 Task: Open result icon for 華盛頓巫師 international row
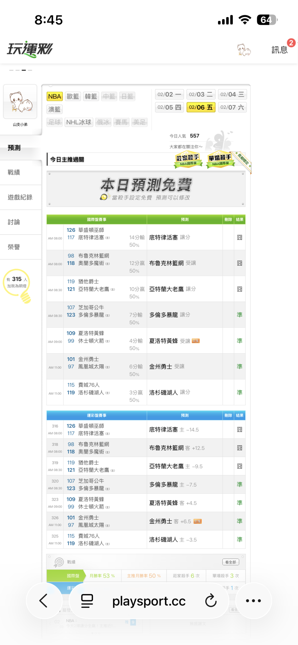240,237
